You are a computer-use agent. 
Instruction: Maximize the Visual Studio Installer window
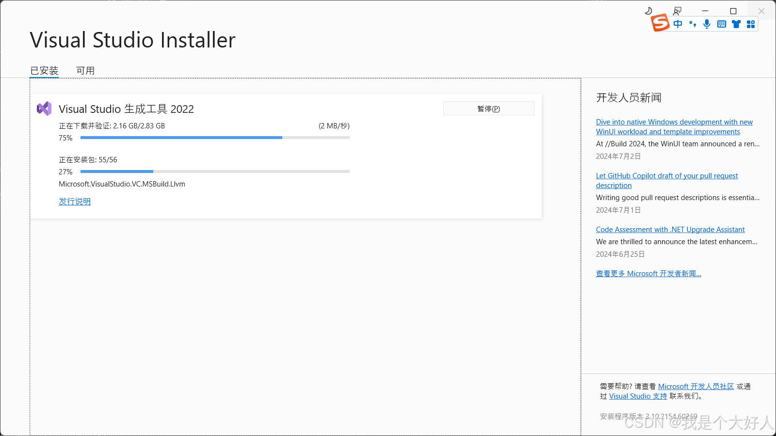(x=733, y=11)
